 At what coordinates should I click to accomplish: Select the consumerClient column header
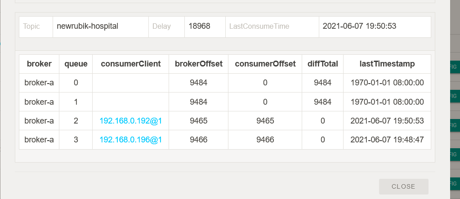(130, 64)
